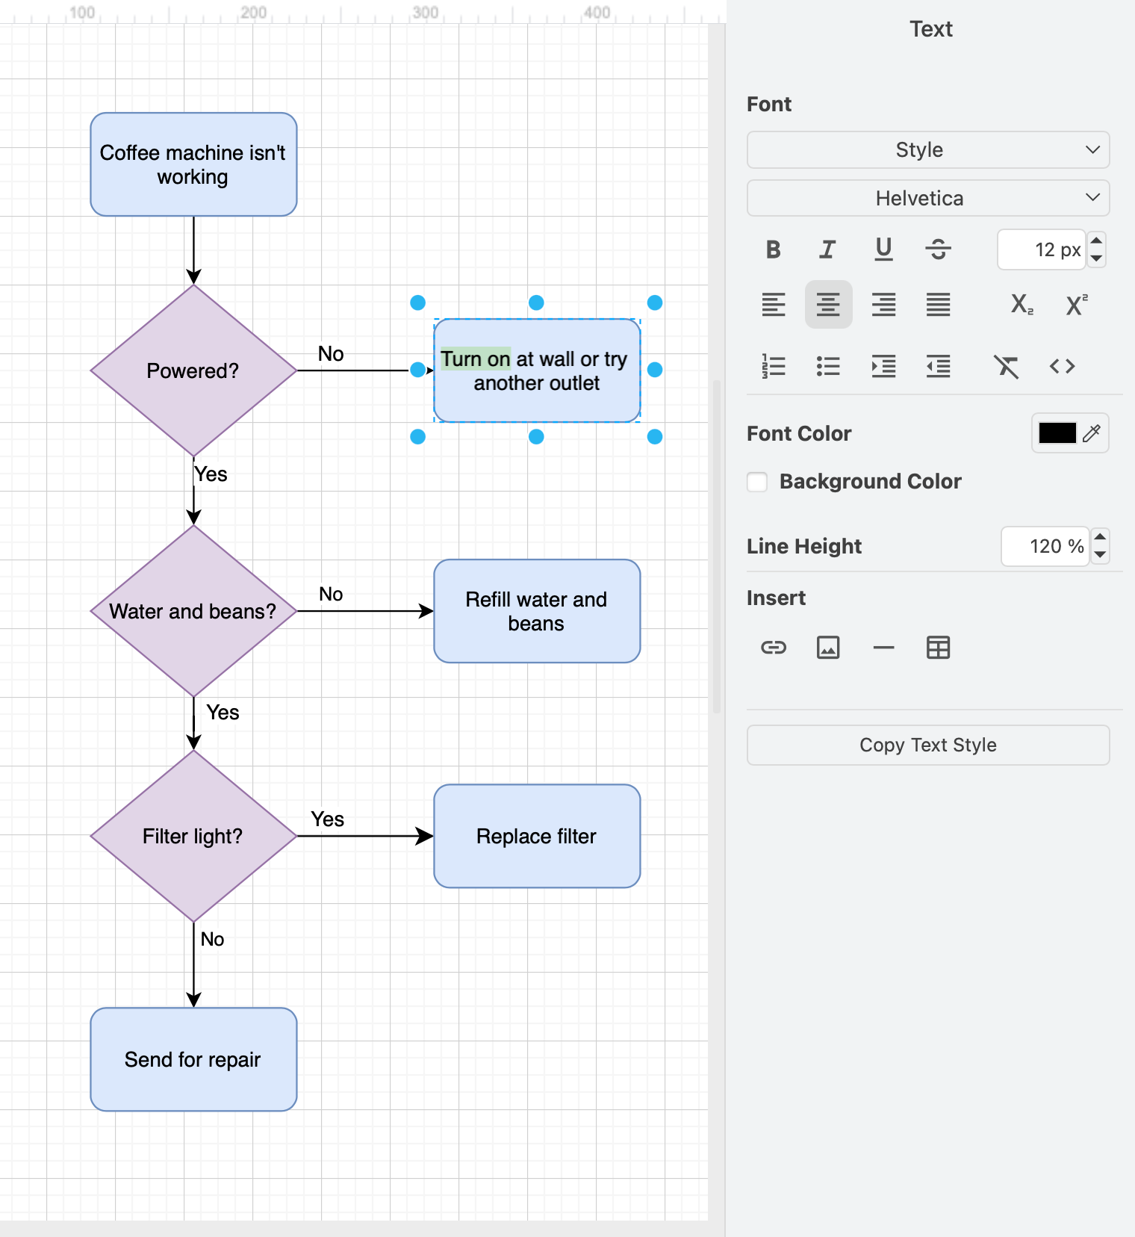Screen dimensions: 1135x1237
Task: Toggle italic formatting
Action: point(828,249)
